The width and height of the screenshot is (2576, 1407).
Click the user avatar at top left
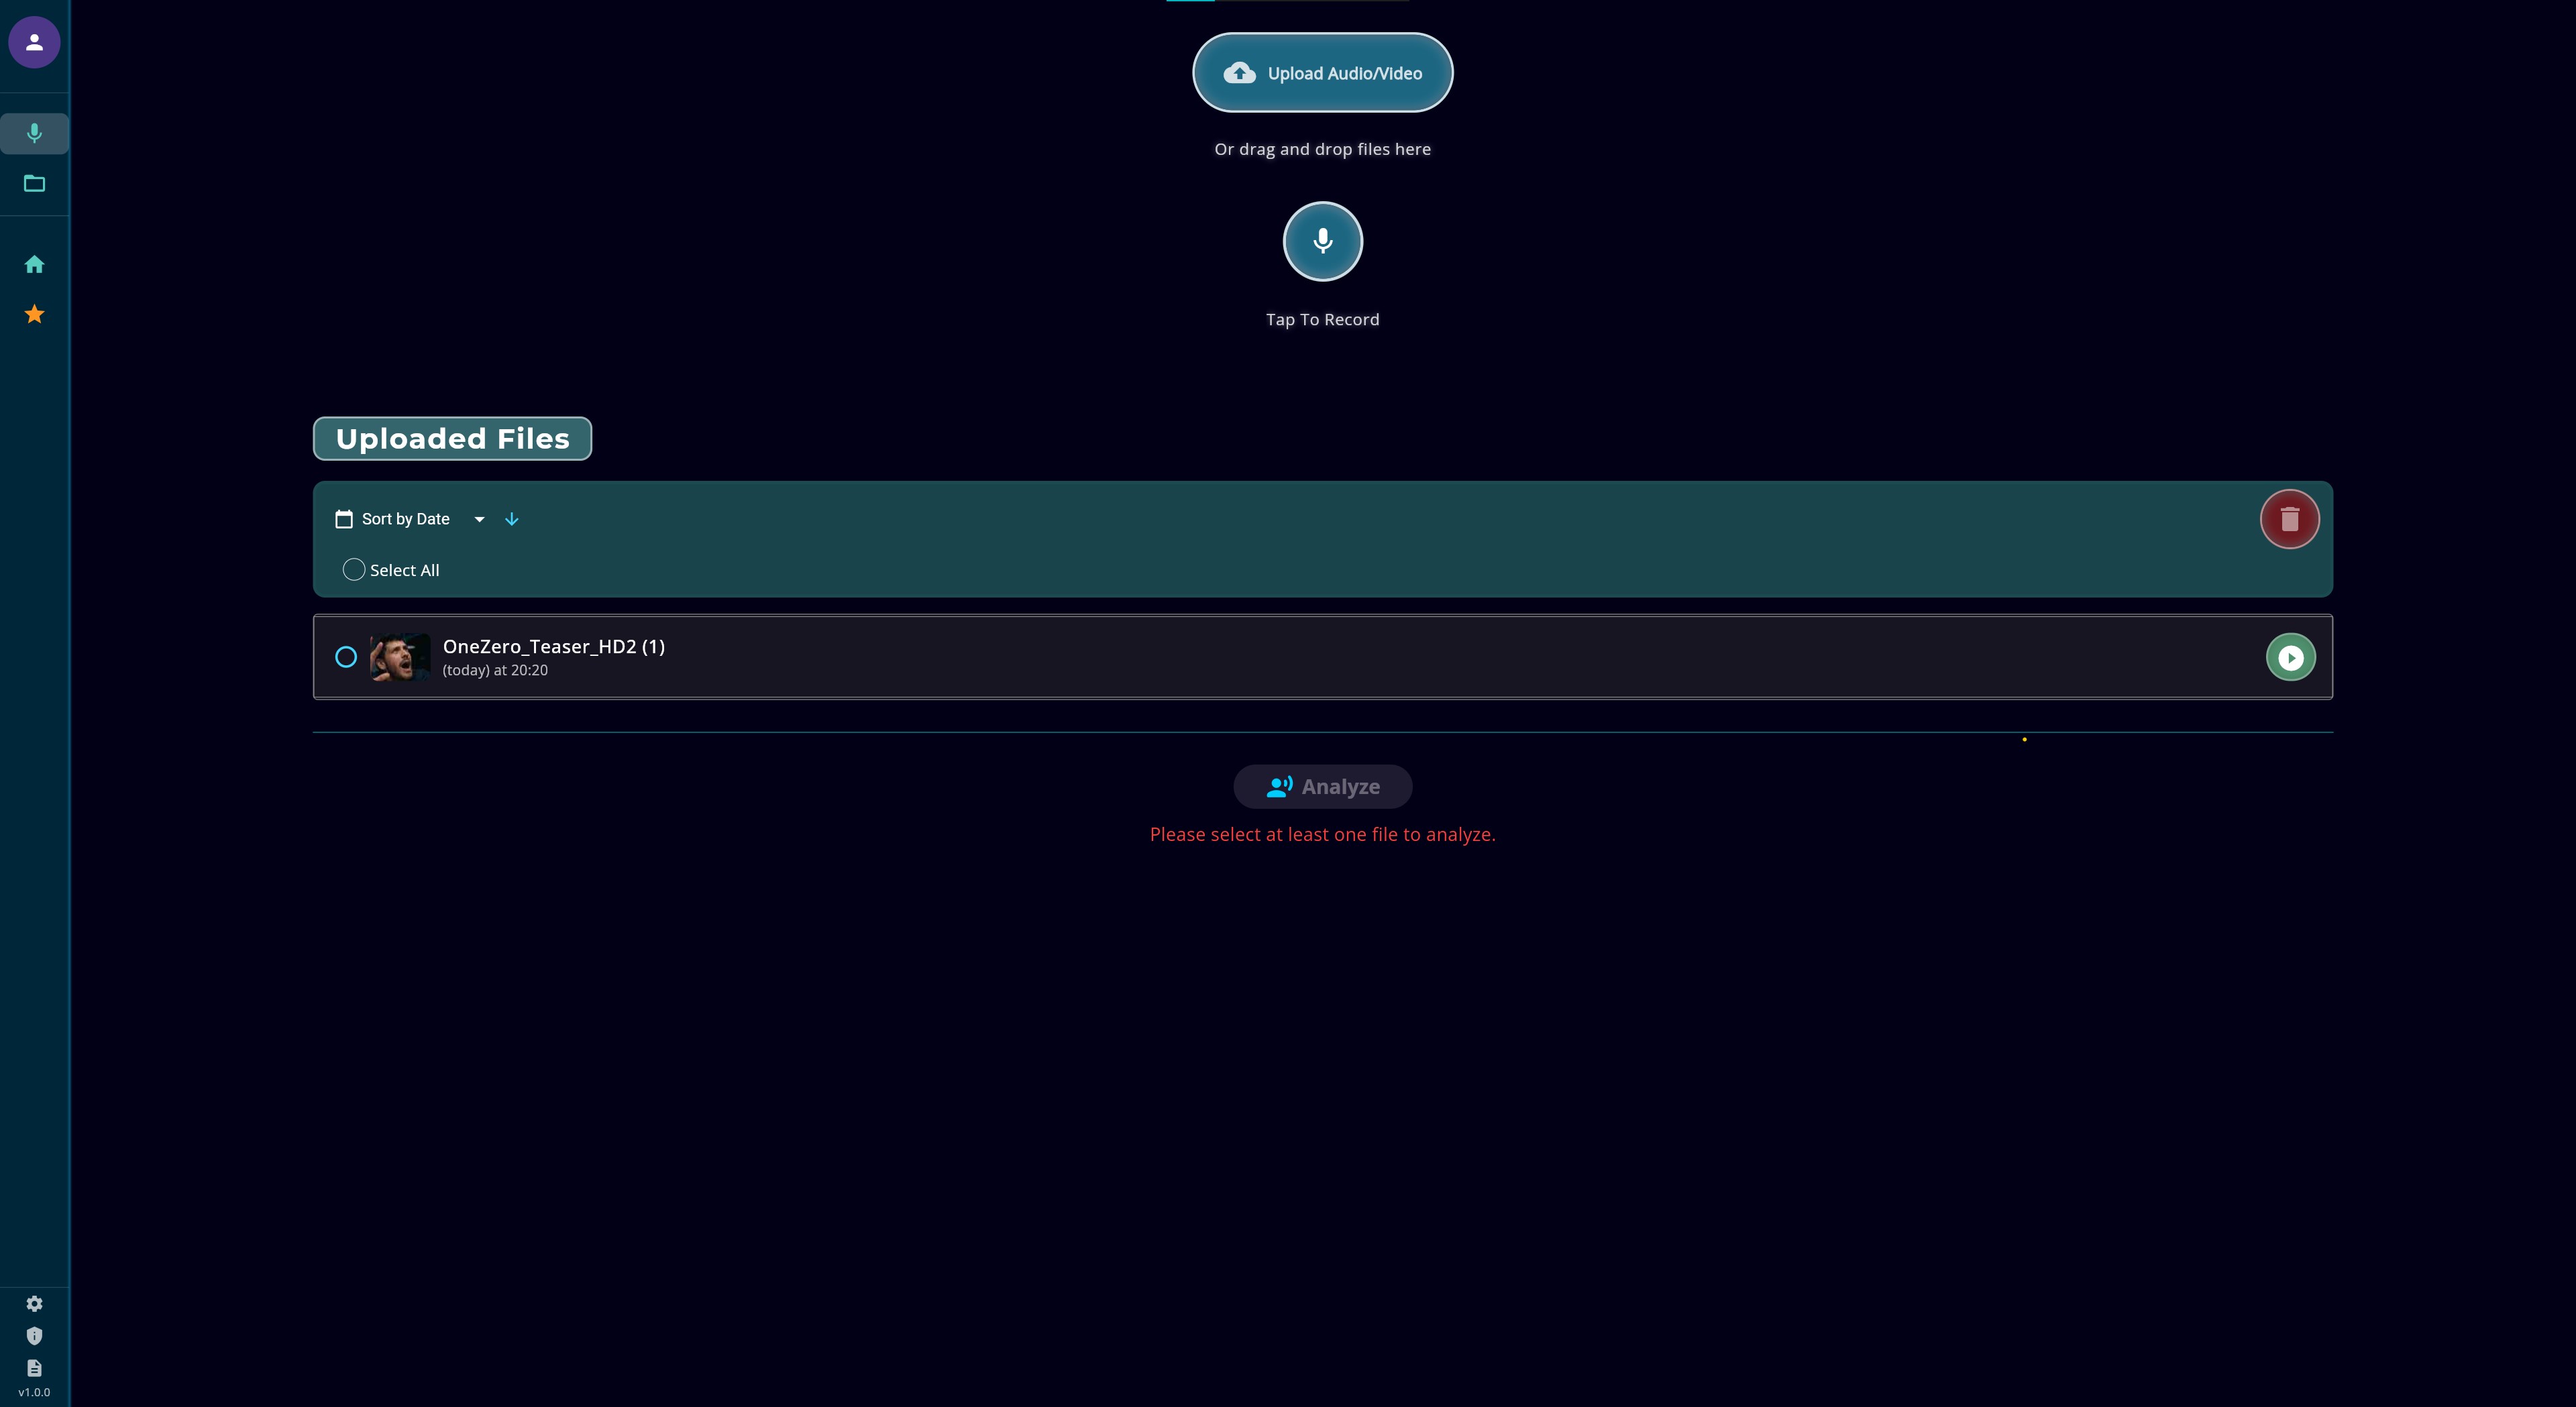(x=34, y=42)
